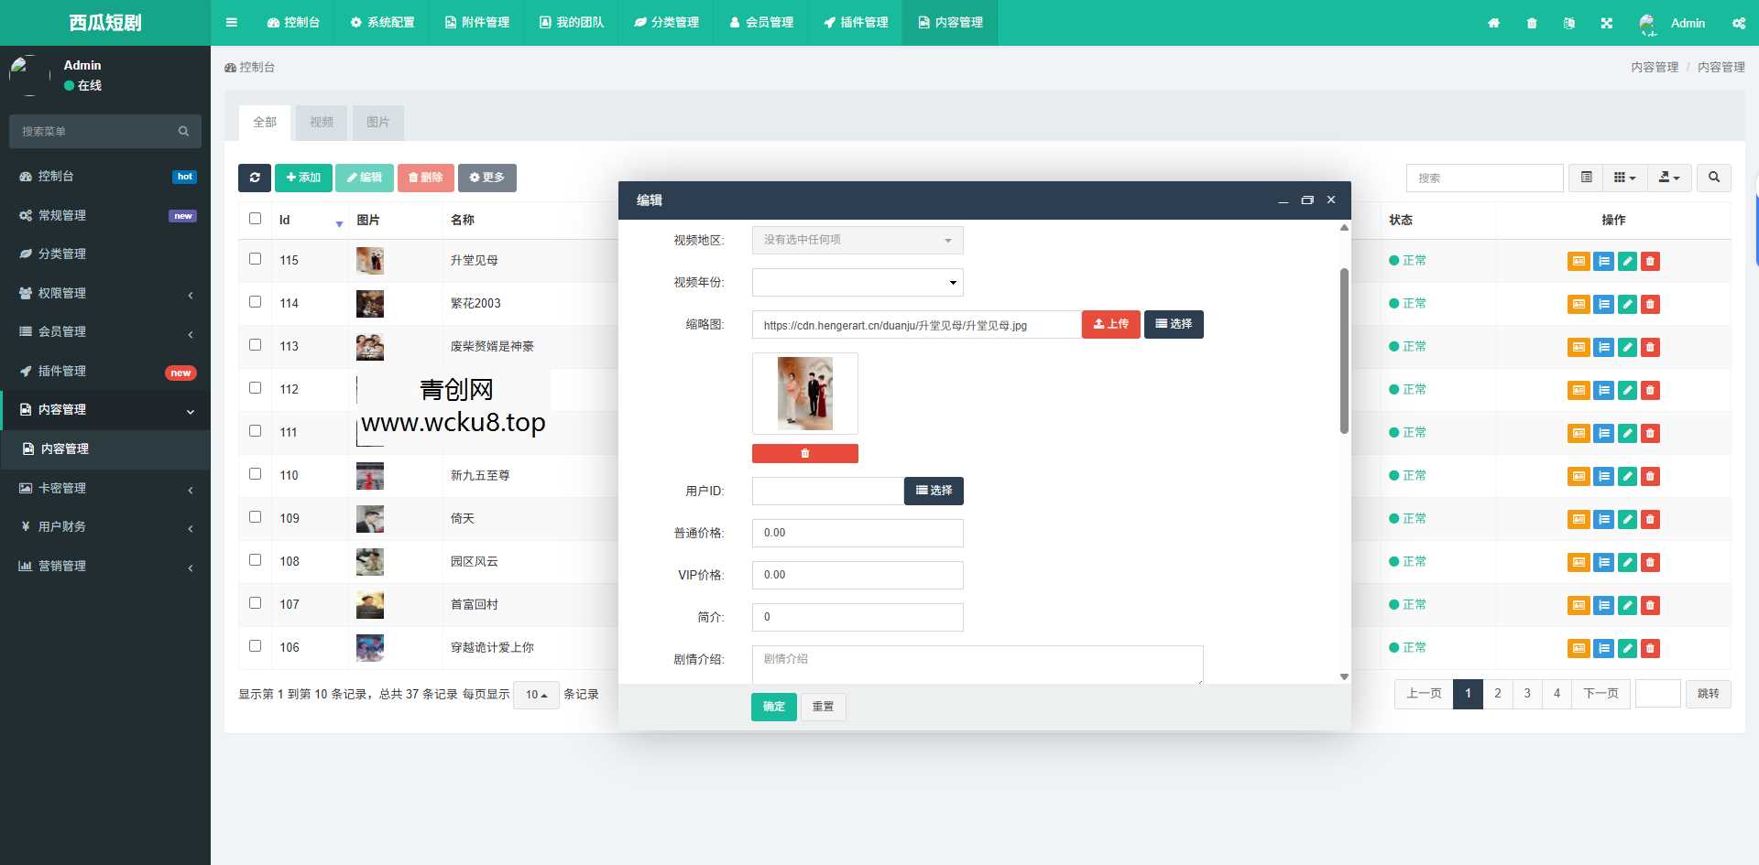
Task: Switch to the 视频 tab
Action: point(322,122)
